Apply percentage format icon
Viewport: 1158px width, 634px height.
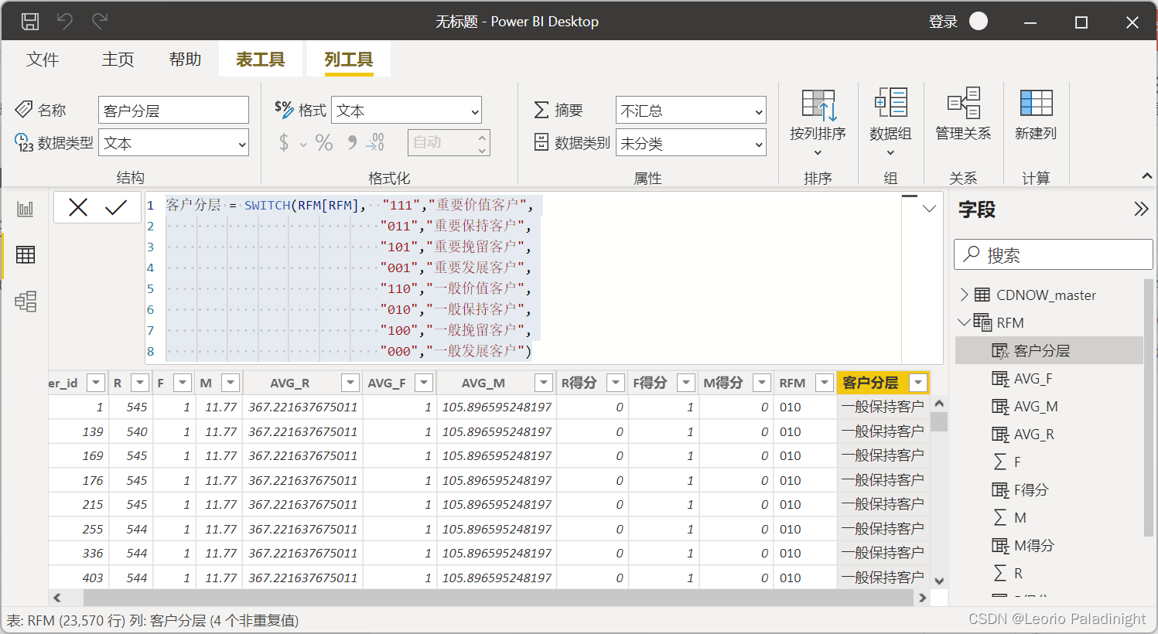[x=324, y=142]
